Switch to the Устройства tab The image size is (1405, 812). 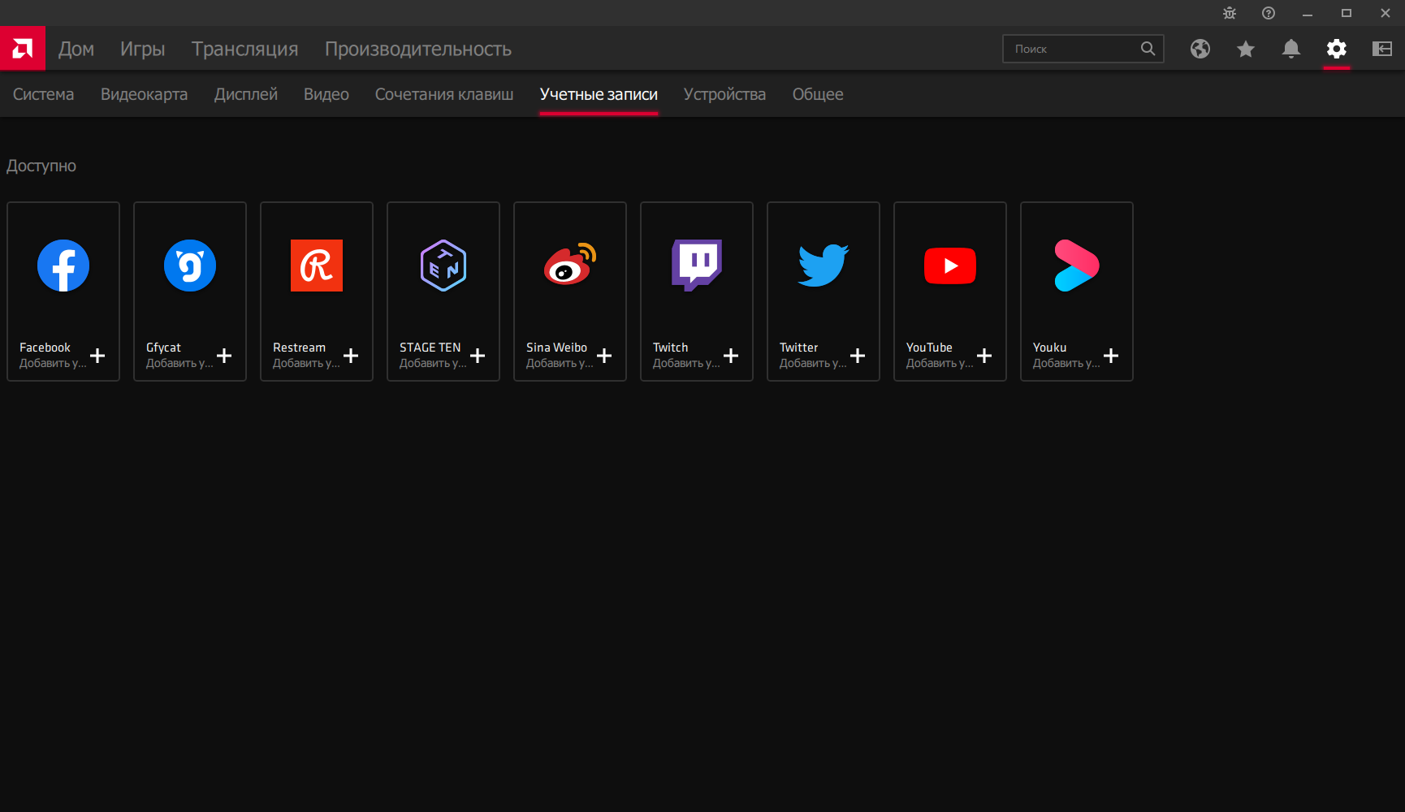point(725,94)
